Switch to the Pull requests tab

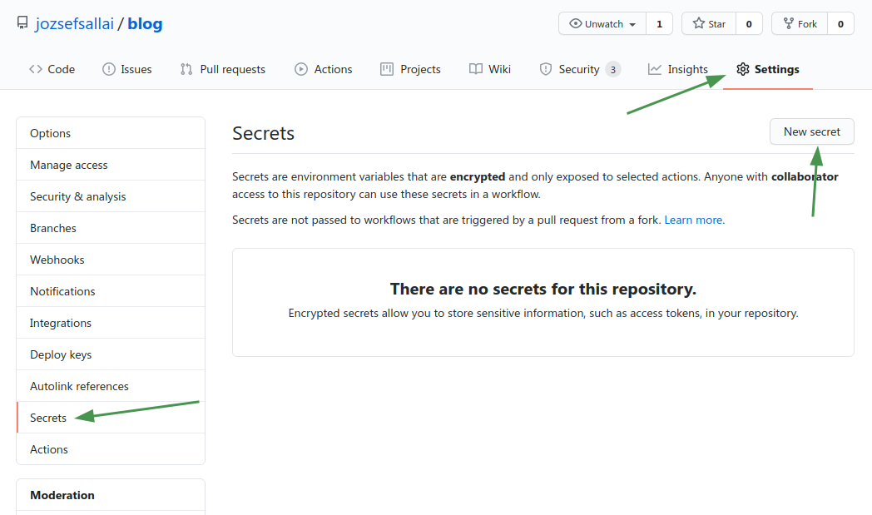coord(222,69)
